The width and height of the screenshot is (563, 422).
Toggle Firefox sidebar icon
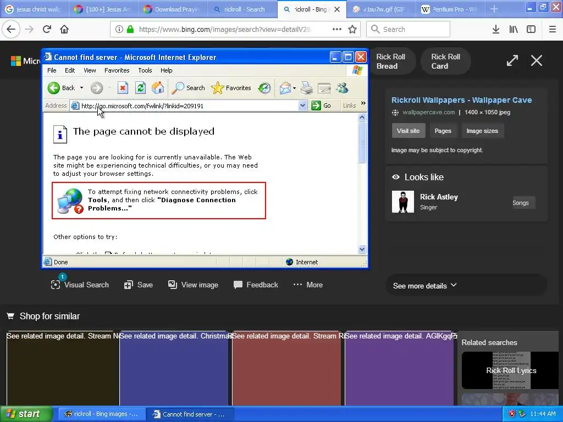531,29
